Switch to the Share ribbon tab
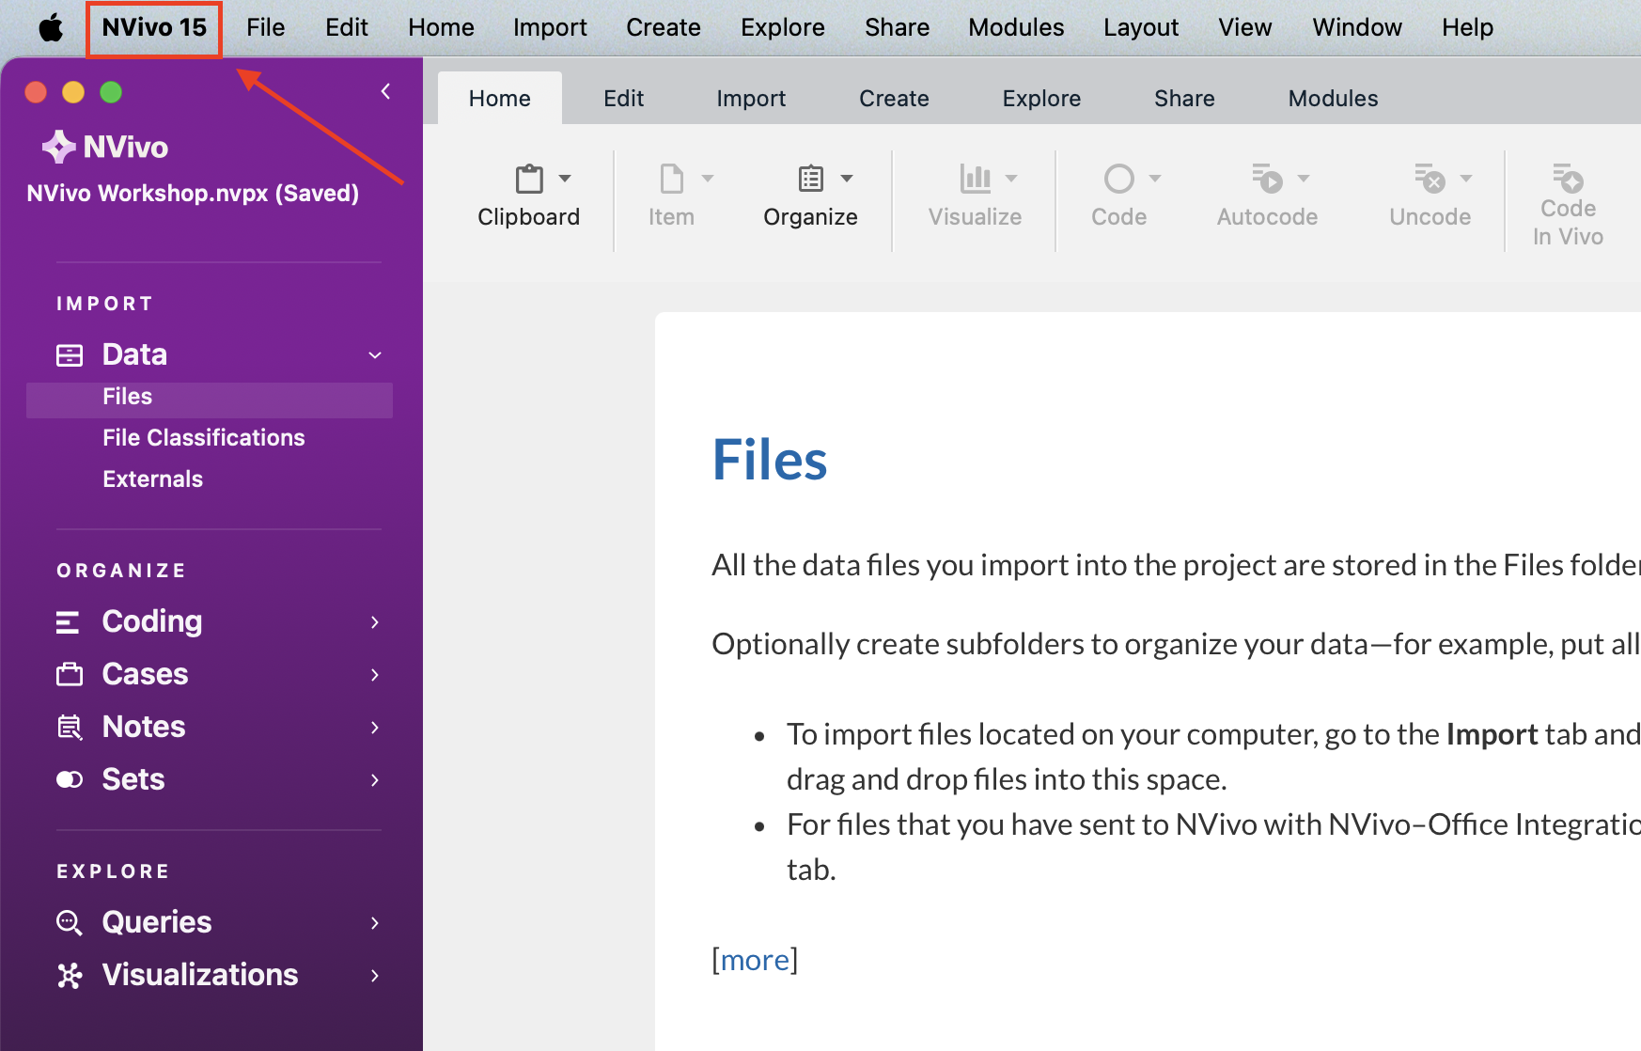The width and height of the screenshot is (1641, 1051). pos(1184,99)
